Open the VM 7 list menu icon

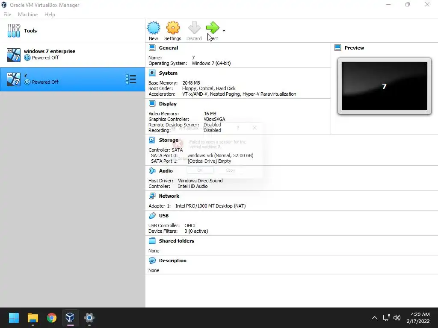(x=131, y=79)
